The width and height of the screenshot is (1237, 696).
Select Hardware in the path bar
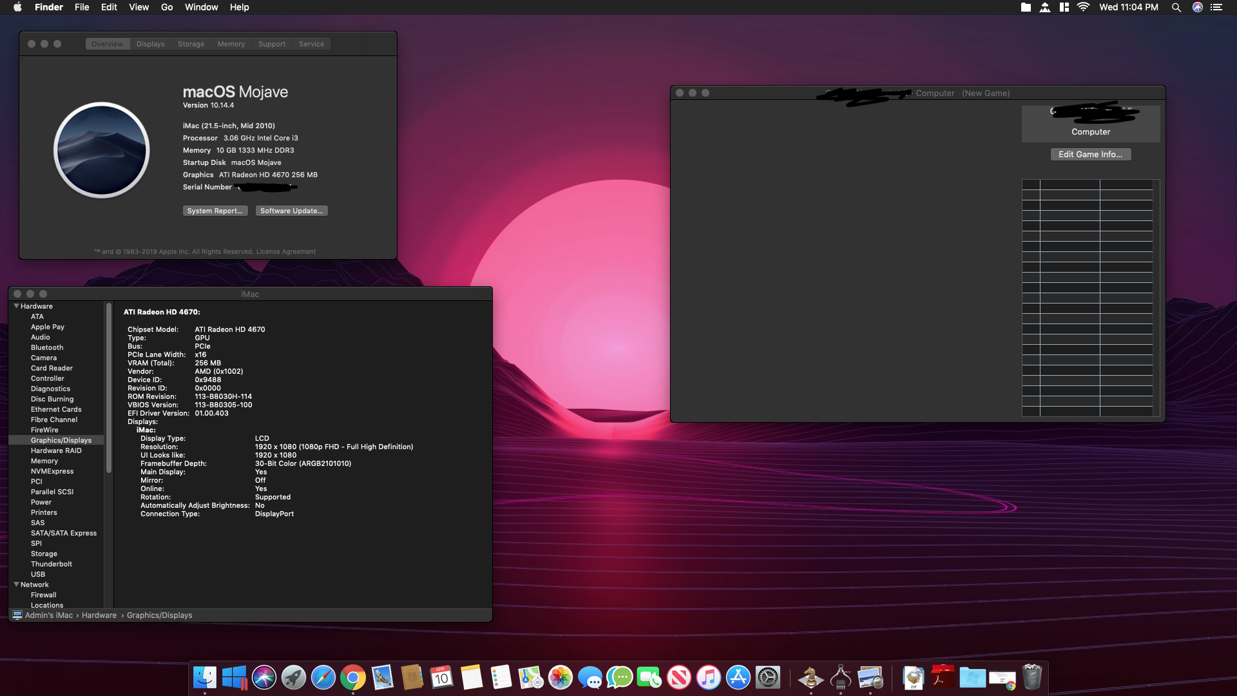coord(99,615)
